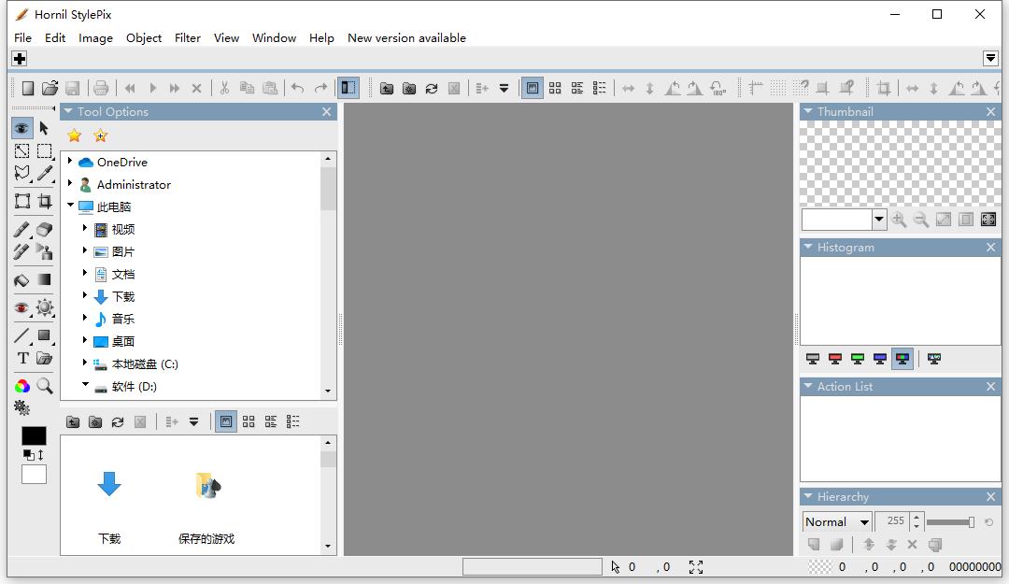The image size is (1009, 584).
Task: Select the Crop tool
Action: (x=44, y=201)
